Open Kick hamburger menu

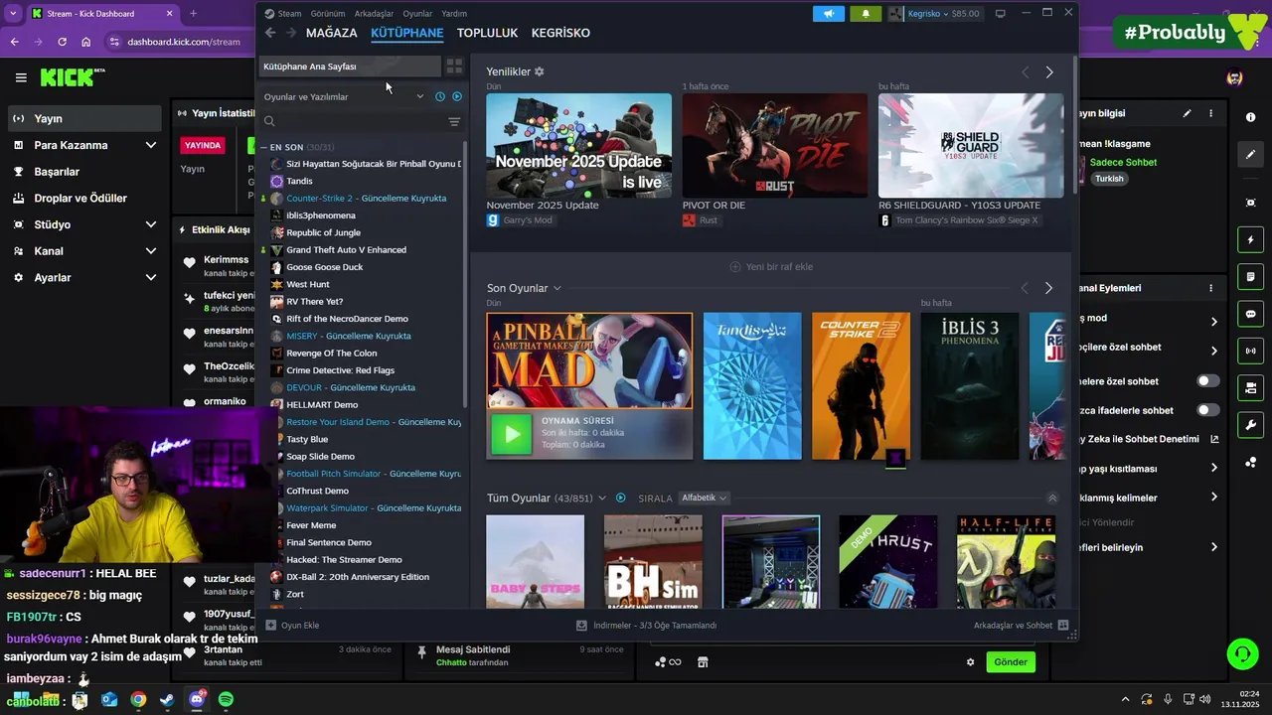[21, 77]
